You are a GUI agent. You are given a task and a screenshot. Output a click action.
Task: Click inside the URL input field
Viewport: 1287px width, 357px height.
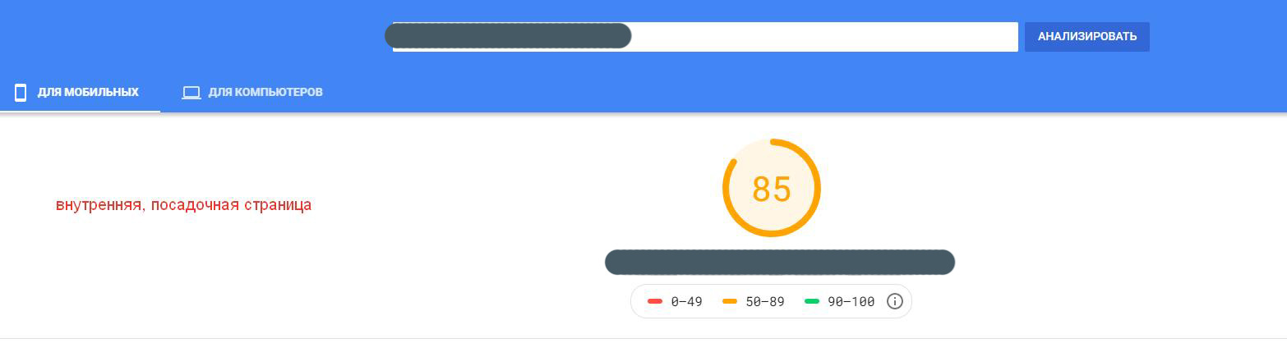(x=822, y=37)
